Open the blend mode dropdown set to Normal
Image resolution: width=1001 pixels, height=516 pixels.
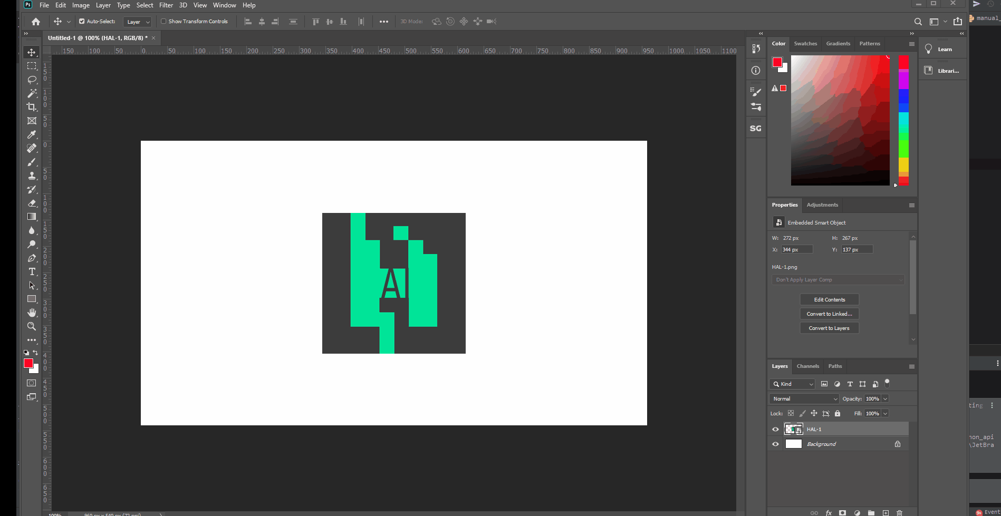point(803,398)
